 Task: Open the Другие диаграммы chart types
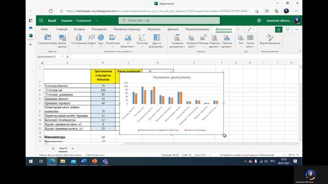point(156,41)
